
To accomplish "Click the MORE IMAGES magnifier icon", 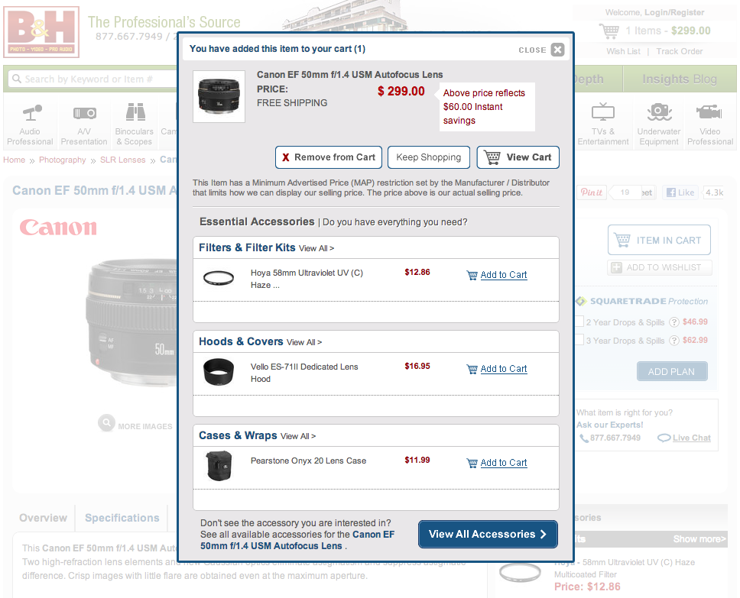I will point(107,422).
